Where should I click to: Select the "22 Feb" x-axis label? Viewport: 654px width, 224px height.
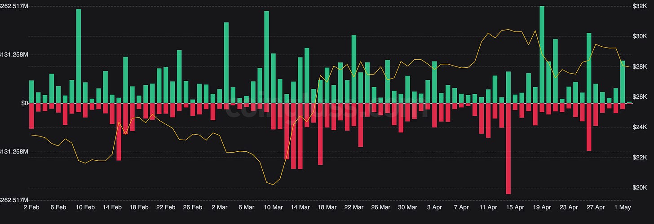point(166,207)
